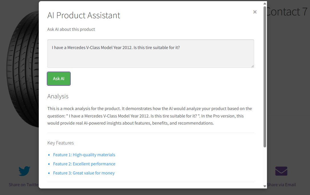Click the Ask AI green button
Screen dimensions: 310x195
click(x=59, y=79)
